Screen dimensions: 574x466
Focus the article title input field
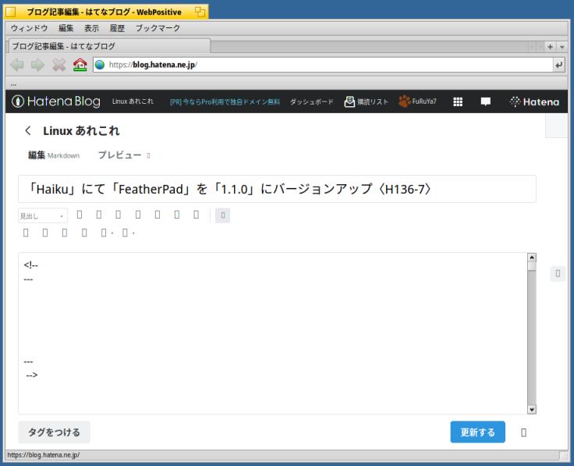click(277, 189)
